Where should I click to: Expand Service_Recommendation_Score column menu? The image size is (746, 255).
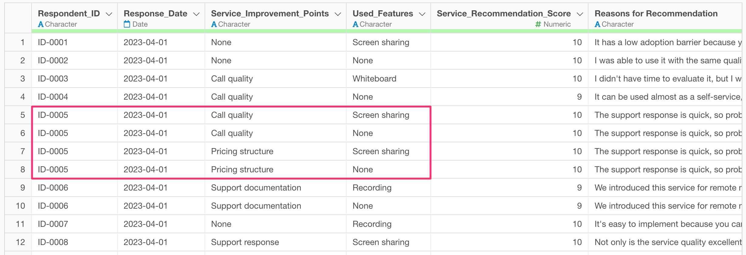point(580,14)
